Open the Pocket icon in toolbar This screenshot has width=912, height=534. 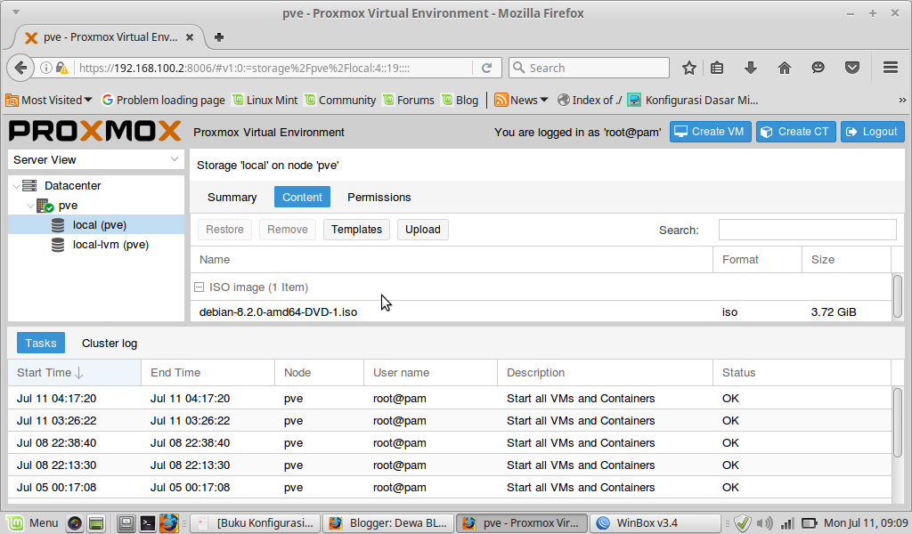(852, 68)
